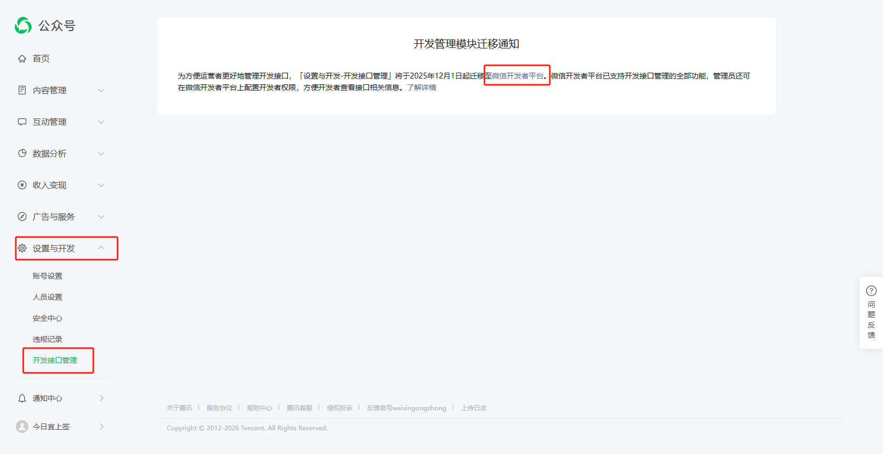The image size is (883, 454).
Task: Expand the 数据分析 chevron
Action: tap(101, 153)
